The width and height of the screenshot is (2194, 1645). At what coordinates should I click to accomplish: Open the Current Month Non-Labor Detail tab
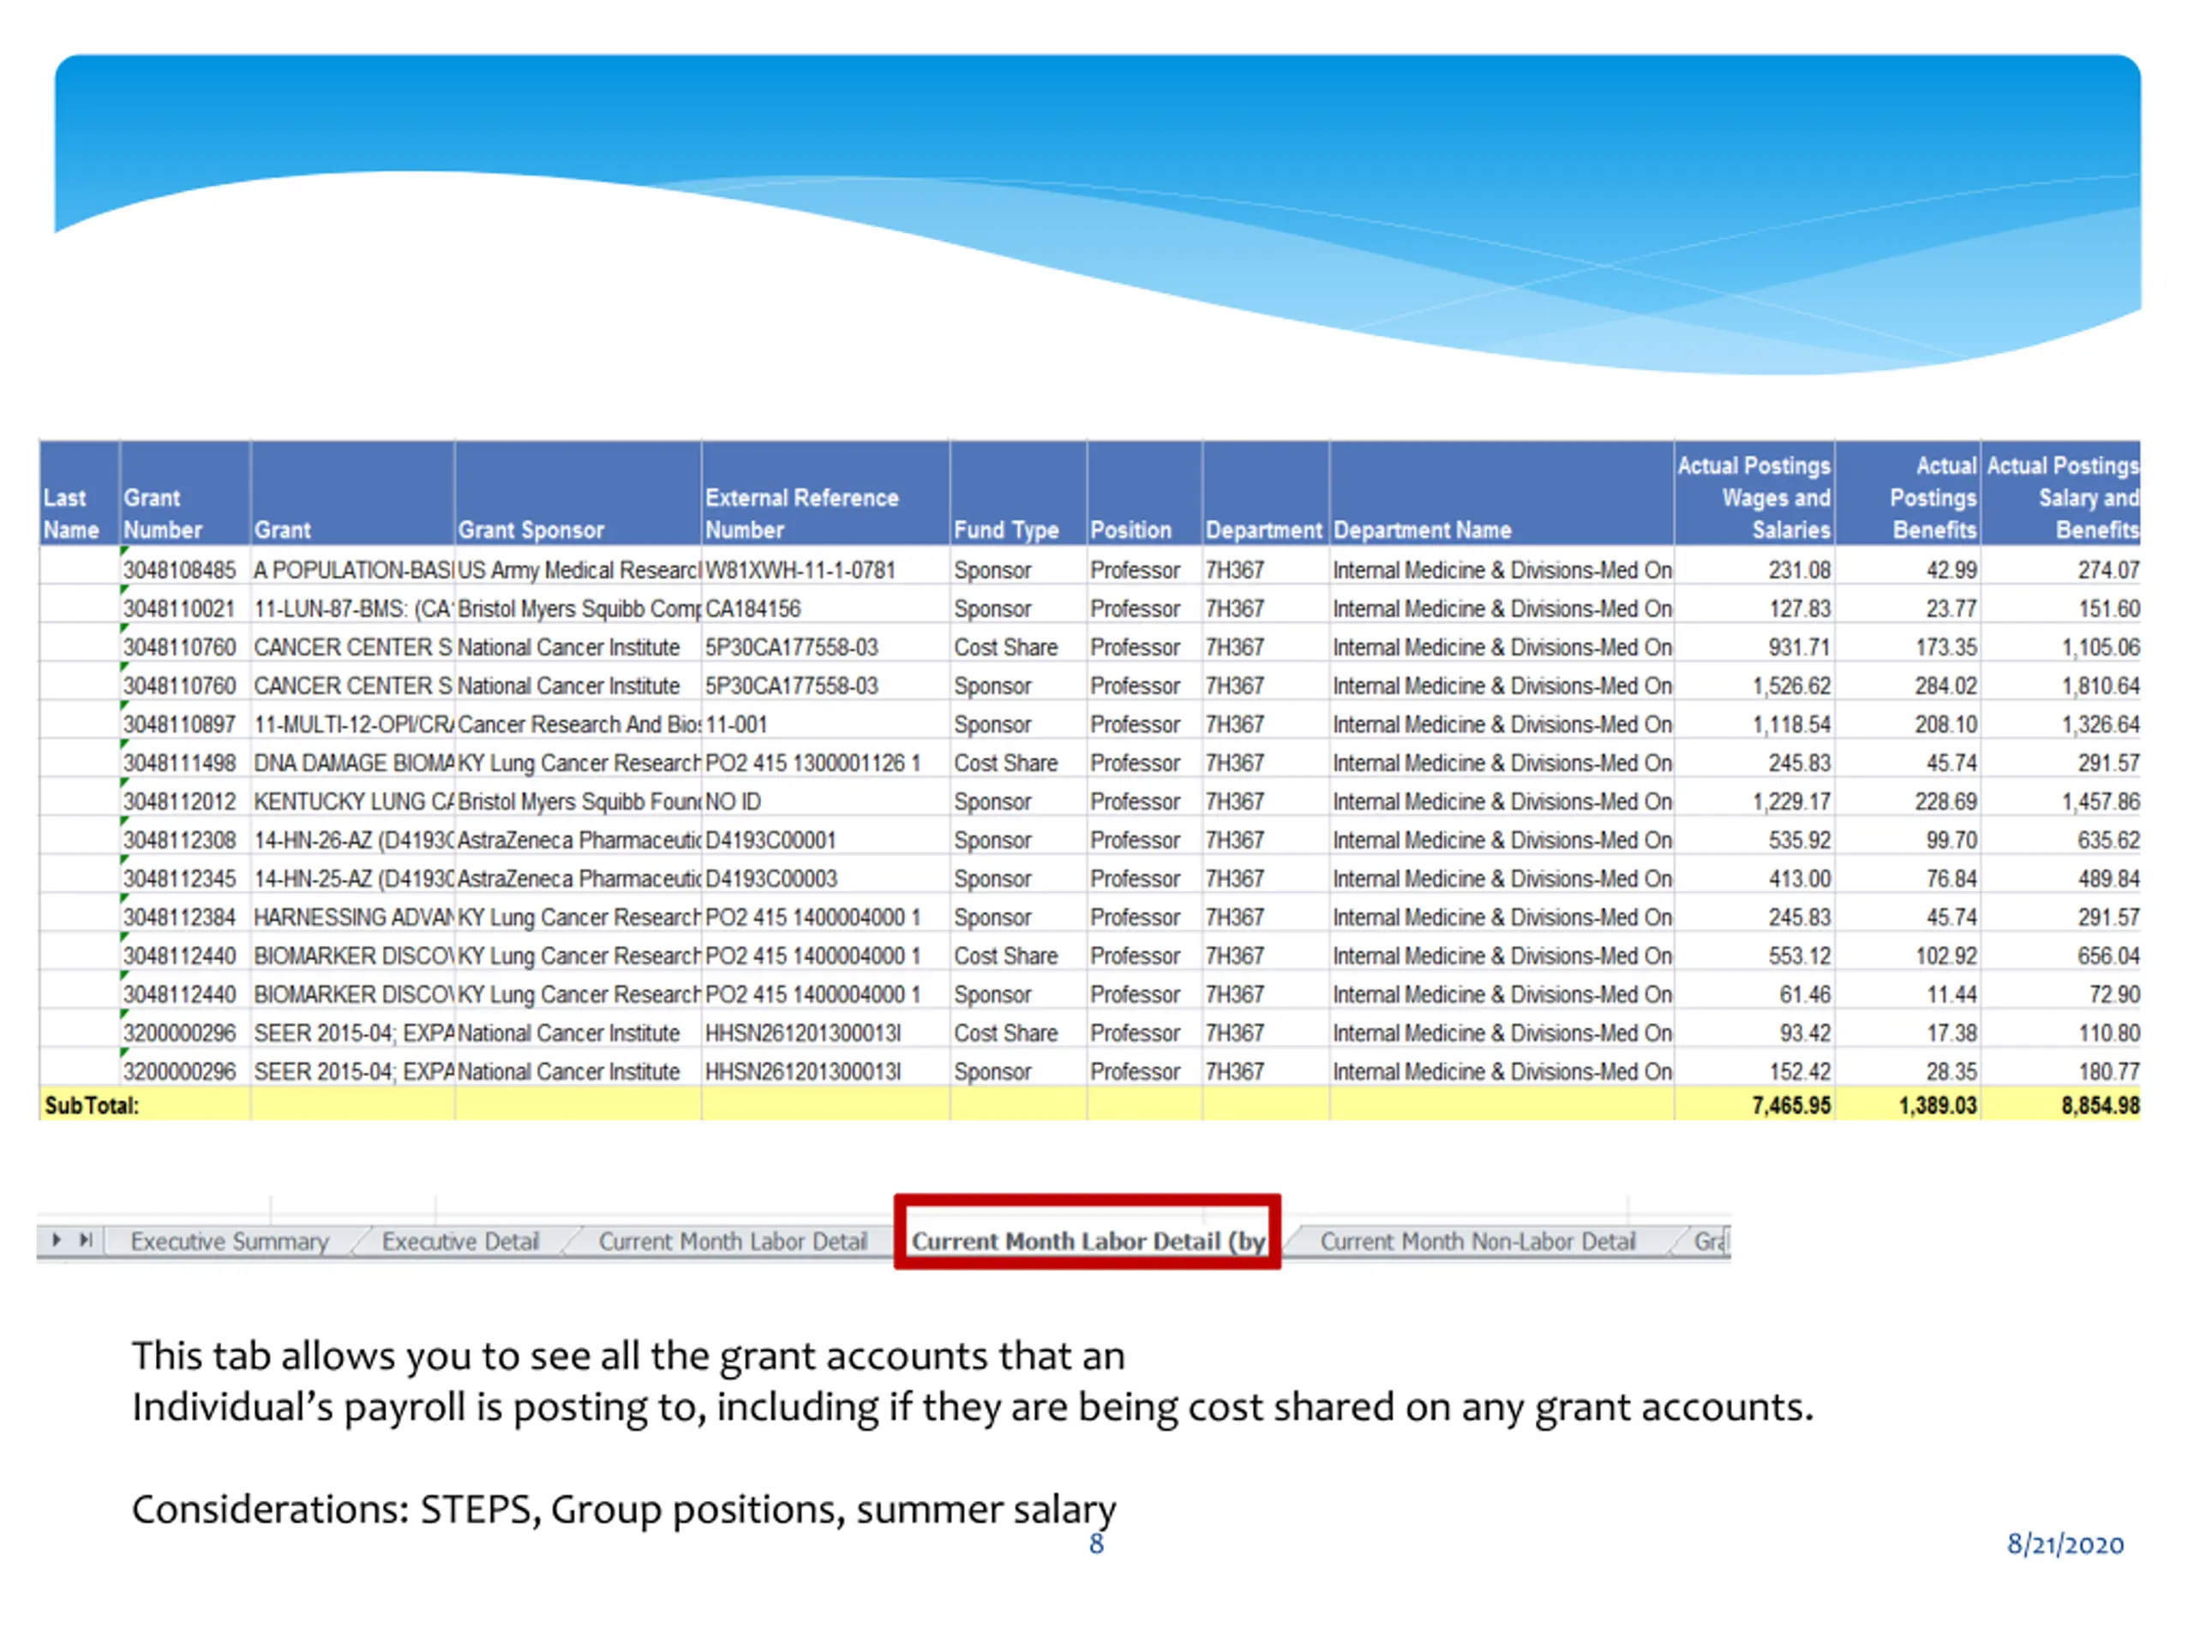(1477, 1241)
